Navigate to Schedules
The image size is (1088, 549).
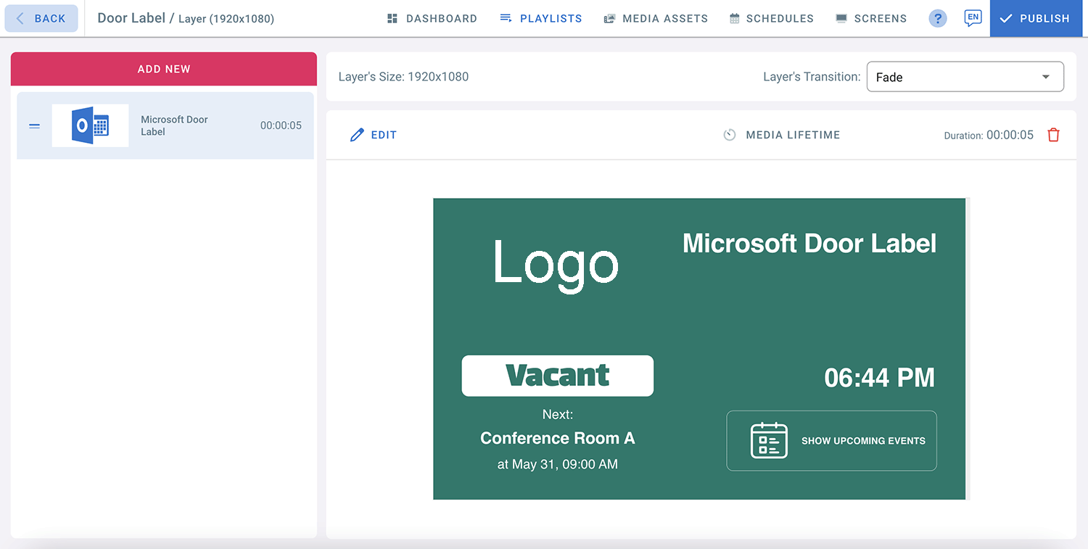[x=771, y=19]
